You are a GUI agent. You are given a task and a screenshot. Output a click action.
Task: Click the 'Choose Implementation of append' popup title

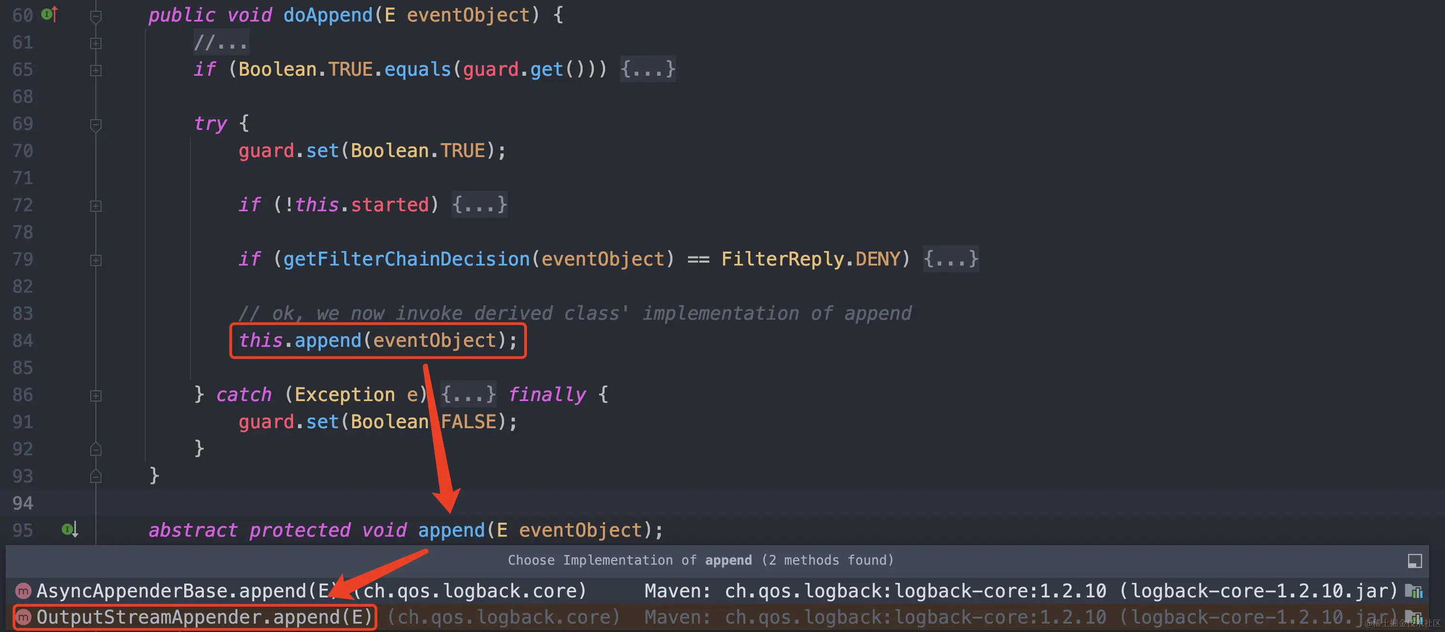coord(701,560)
